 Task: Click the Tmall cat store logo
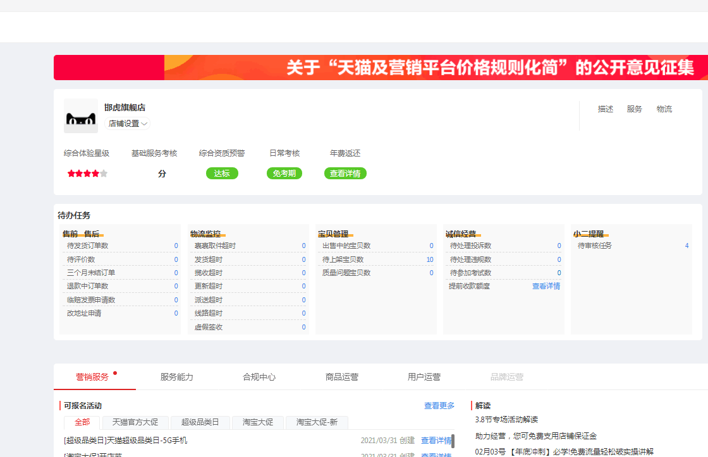(x=81, y=116)
